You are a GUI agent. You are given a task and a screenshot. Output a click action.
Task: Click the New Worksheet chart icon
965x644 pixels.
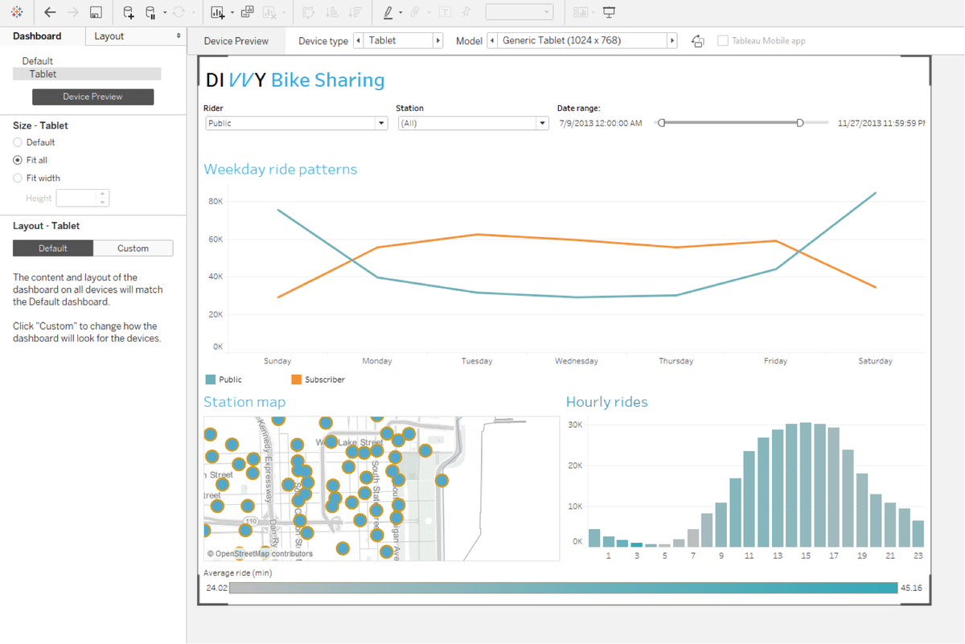217,12
